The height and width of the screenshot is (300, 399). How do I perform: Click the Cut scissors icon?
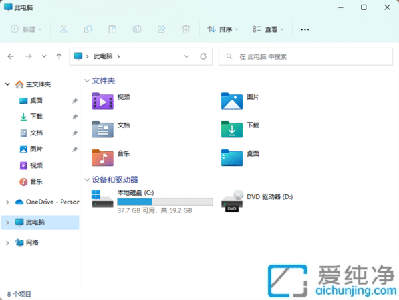pyautogui.click(x=63, y=29)
